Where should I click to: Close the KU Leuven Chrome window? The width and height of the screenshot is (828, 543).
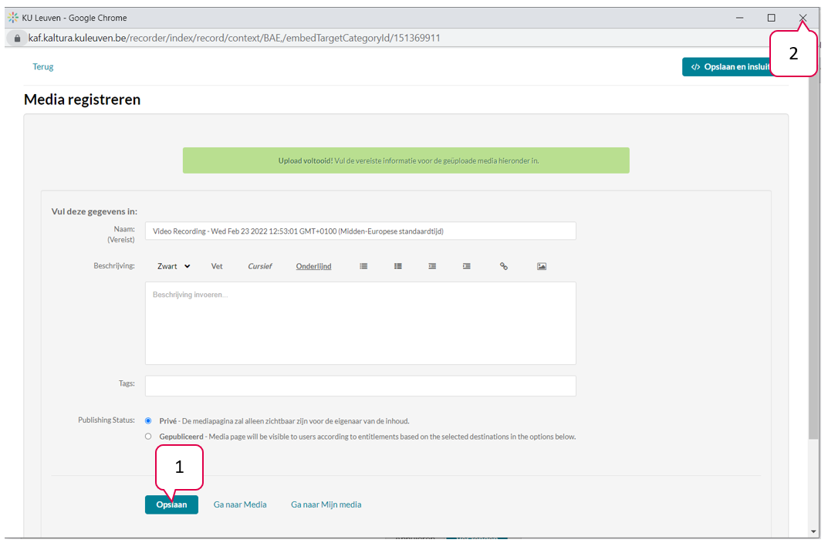tap(803, 18)
